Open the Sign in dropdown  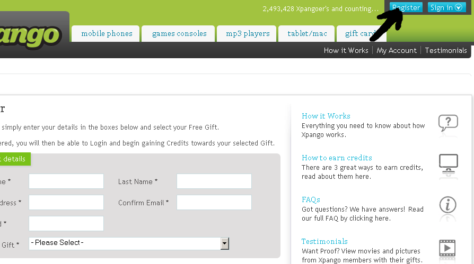(x=446, y=7)
